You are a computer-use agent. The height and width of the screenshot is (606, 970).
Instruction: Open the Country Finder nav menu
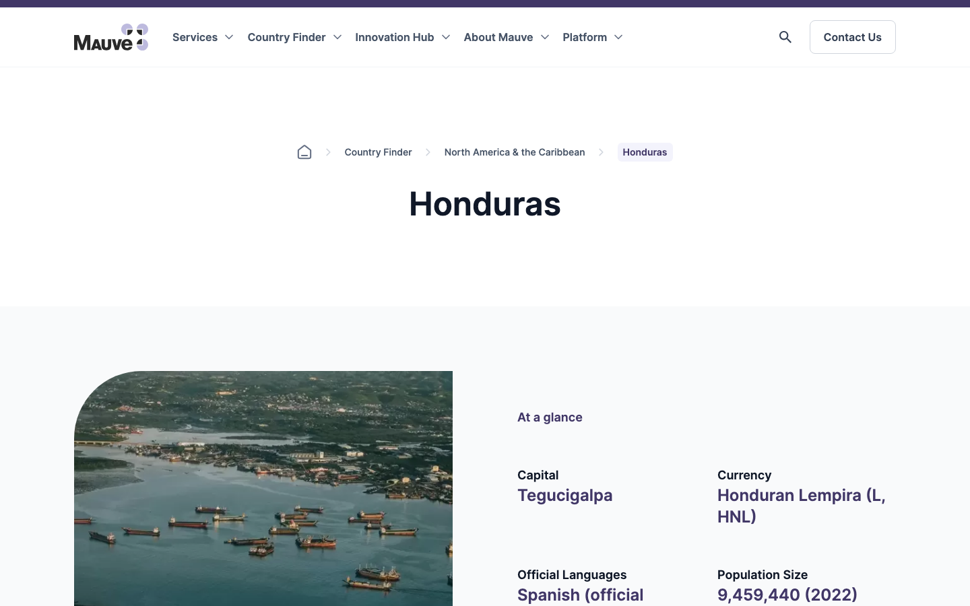tap(286, 37)
